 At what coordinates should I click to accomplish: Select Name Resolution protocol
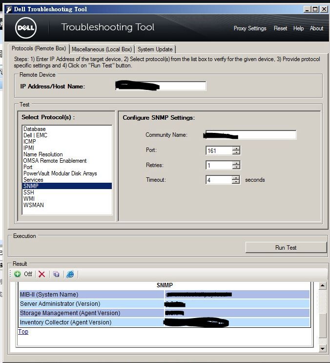pos(67,154)
